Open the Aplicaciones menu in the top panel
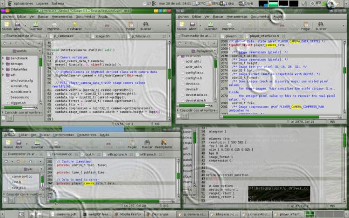Image resolution: width=349 pixels, height=218 pixels. (x=23, y=3)
